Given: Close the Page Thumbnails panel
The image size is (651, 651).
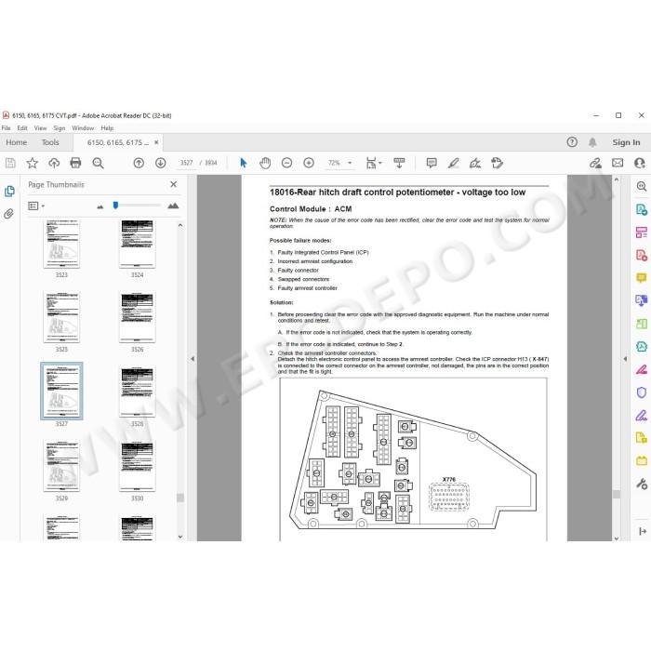Looking at the screenshot, I should pos(174,184).
